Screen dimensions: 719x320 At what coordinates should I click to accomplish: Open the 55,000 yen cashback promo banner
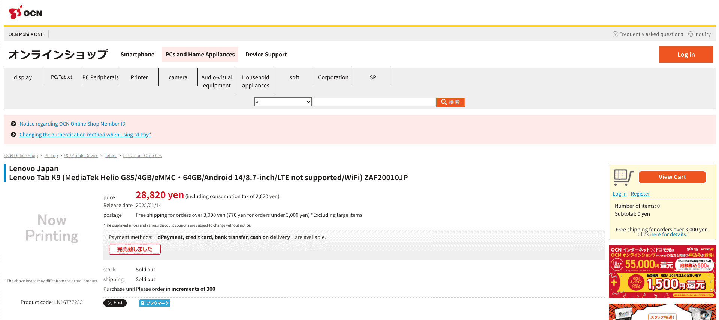[662, 271]
